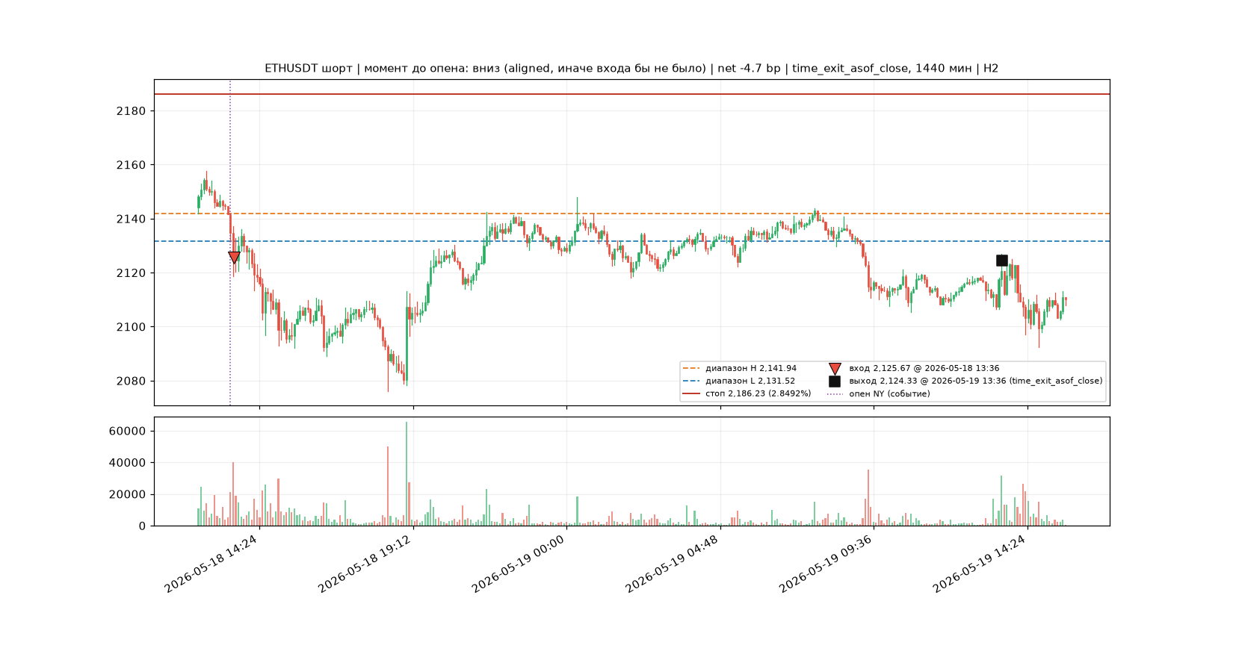
Task: Click the 2120 price axis label
Action: tap(131, 273)
